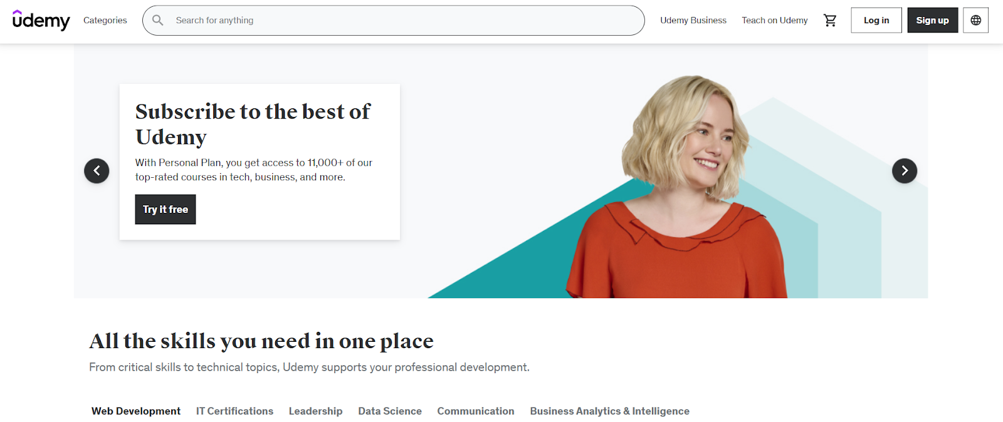Screen dimensions: 1003x422
Task: Switch to the Data Science tab
Action: click(390, 411)
